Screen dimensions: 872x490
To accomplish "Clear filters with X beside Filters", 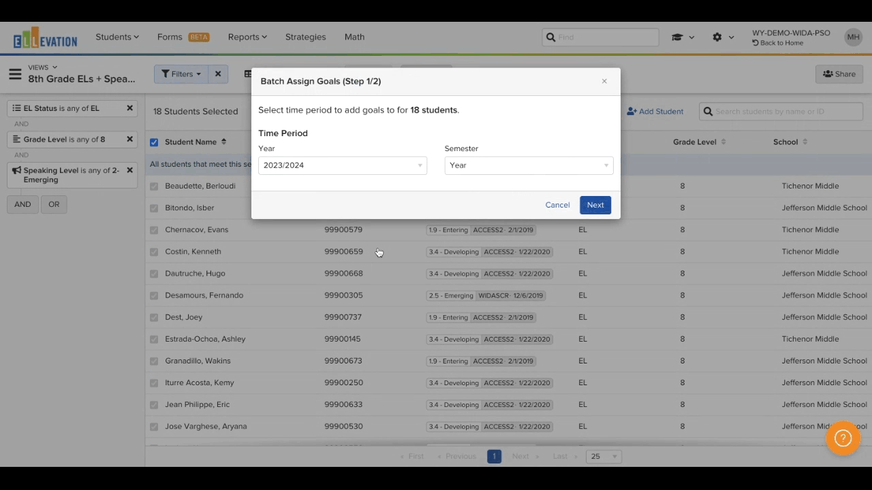I will click(218, 74).
